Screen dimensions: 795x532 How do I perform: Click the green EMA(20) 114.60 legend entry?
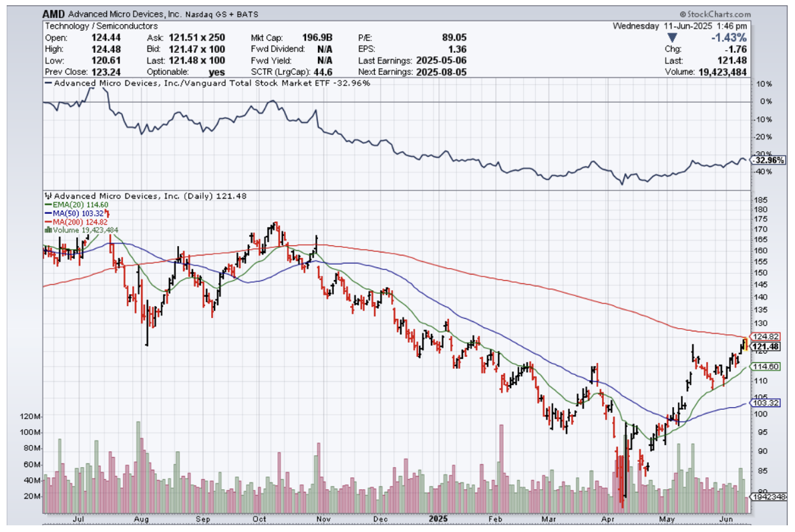pos(77,205)
